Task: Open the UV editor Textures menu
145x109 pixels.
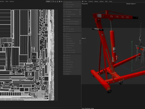Action: (12, 2)
